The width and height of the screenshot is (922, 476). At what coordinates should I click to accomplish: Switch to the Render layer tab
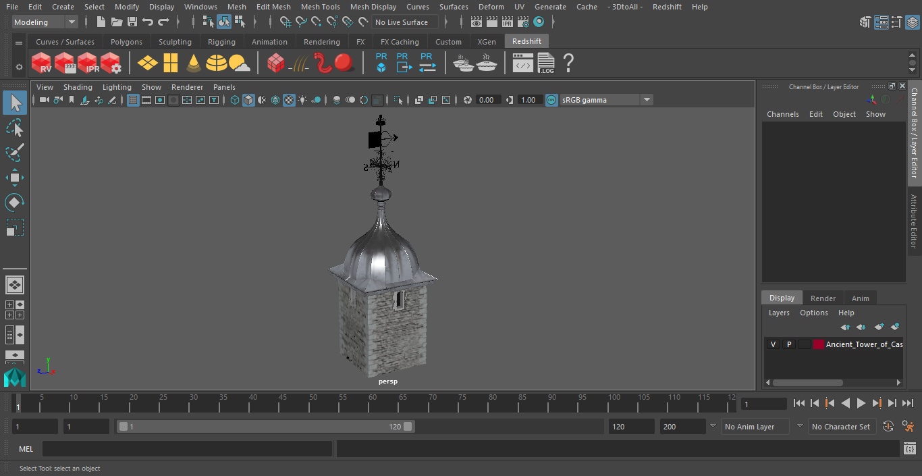[823, 298]
